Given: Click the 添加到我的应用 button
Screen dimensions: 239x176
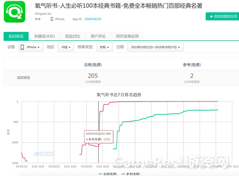Looking at the screenshot, I should coord(222,16).
